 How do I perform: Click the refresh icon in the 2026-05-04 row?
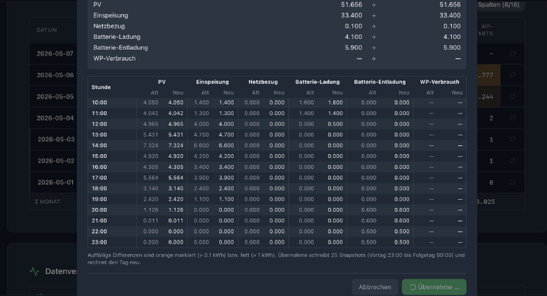coord(512,118)
